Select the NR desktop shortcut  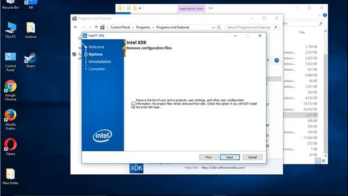[31, 5]
